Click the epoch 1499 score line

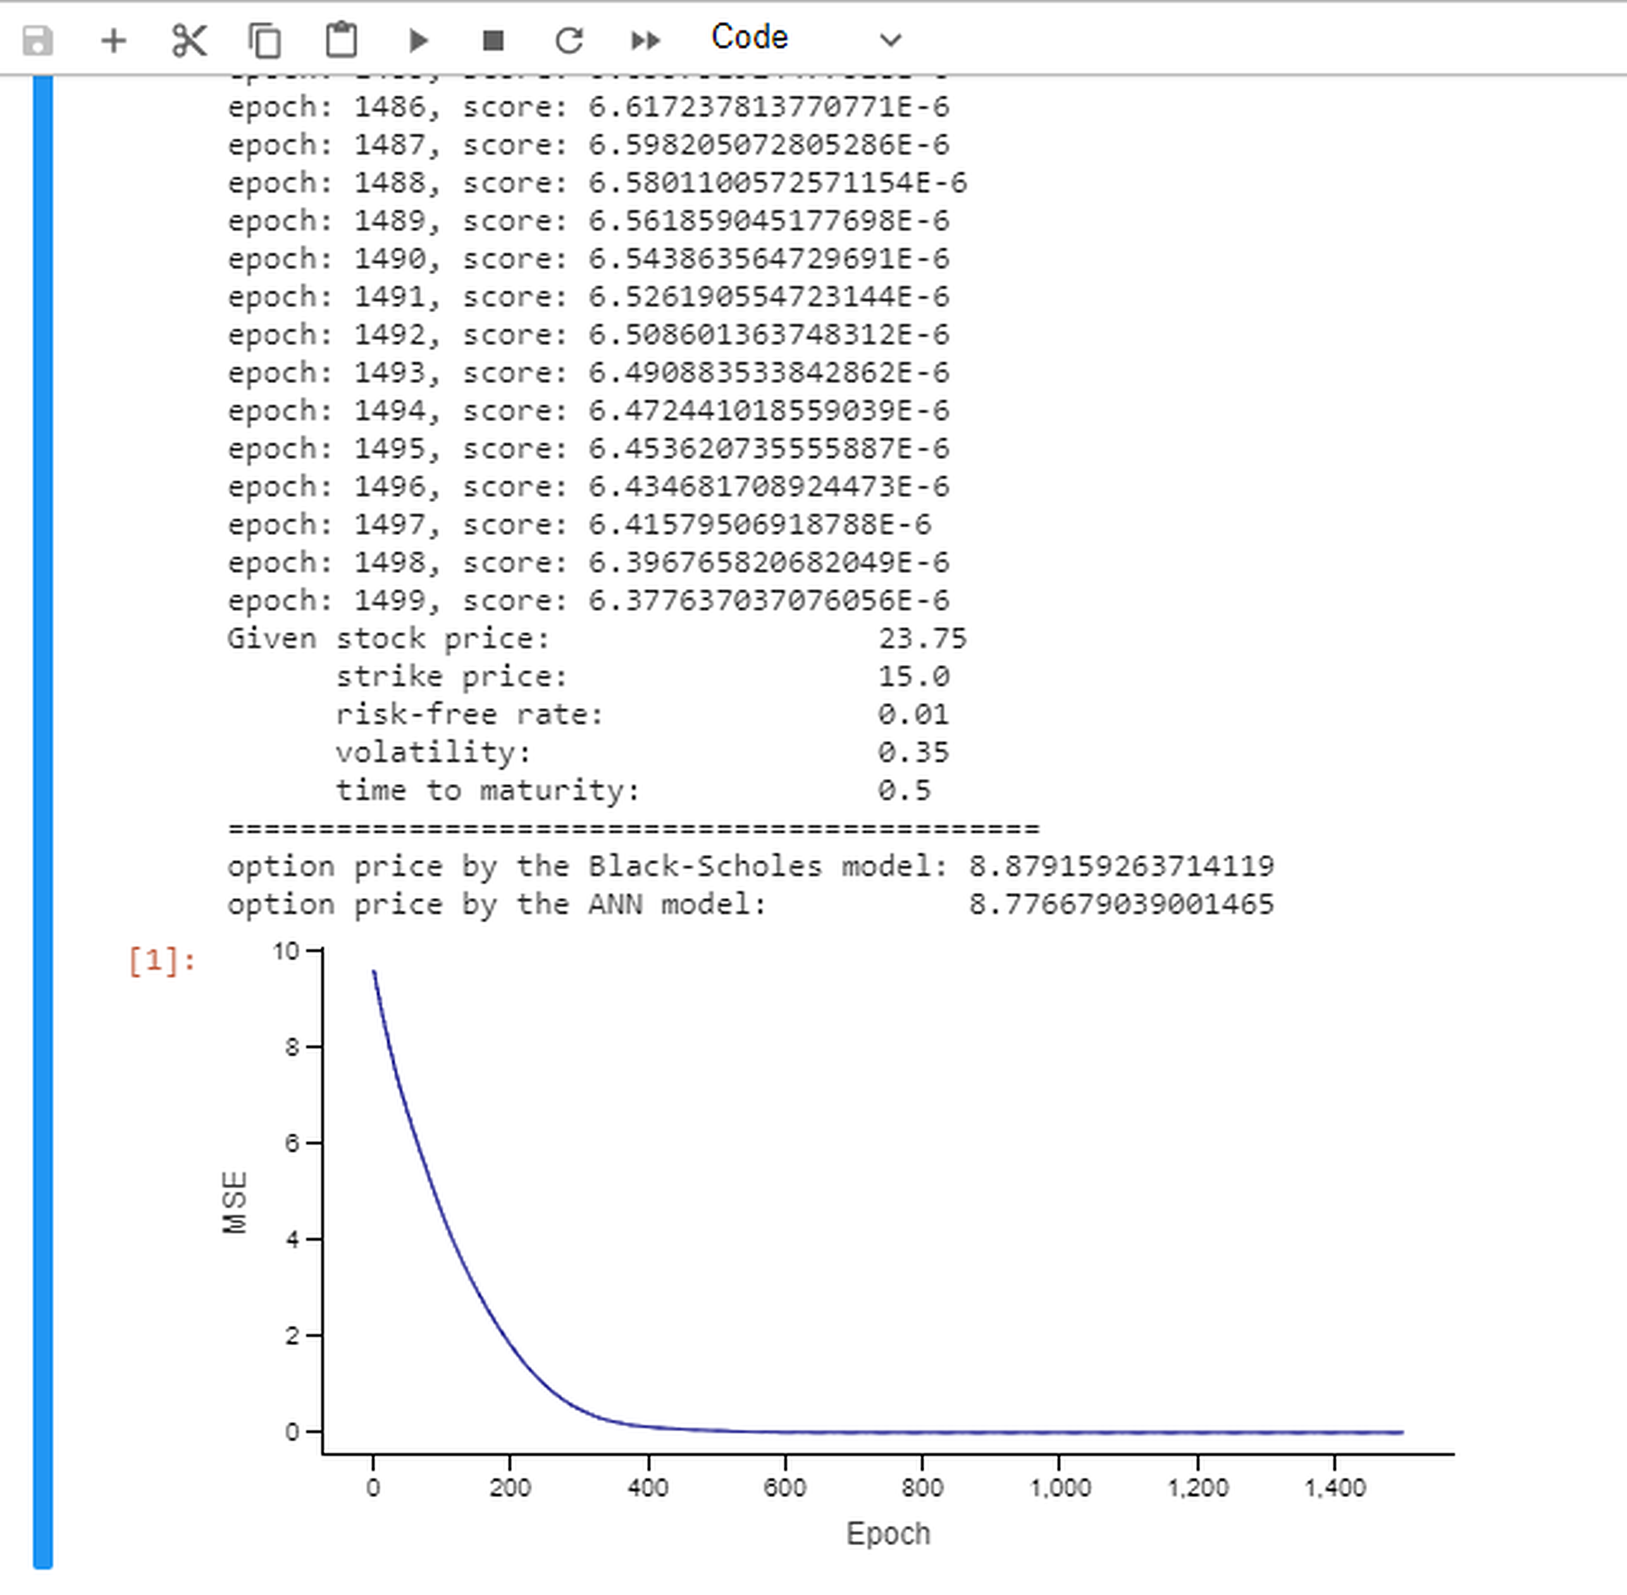point(589,601)
